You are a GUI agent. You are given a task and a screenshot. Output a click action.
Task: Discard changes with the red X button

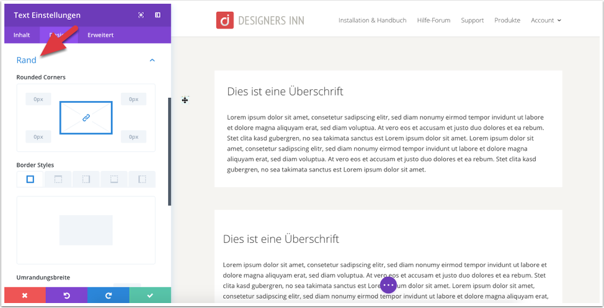[x=25, y=295]
